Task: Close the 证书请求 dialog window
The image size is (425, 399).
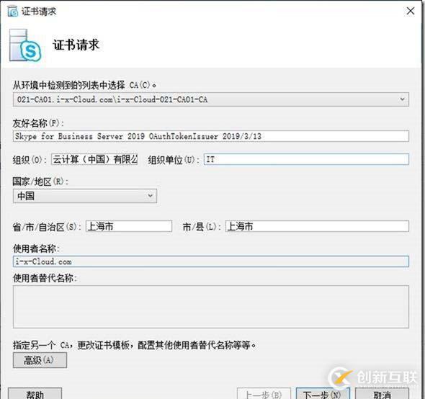Action: (411, 11)
